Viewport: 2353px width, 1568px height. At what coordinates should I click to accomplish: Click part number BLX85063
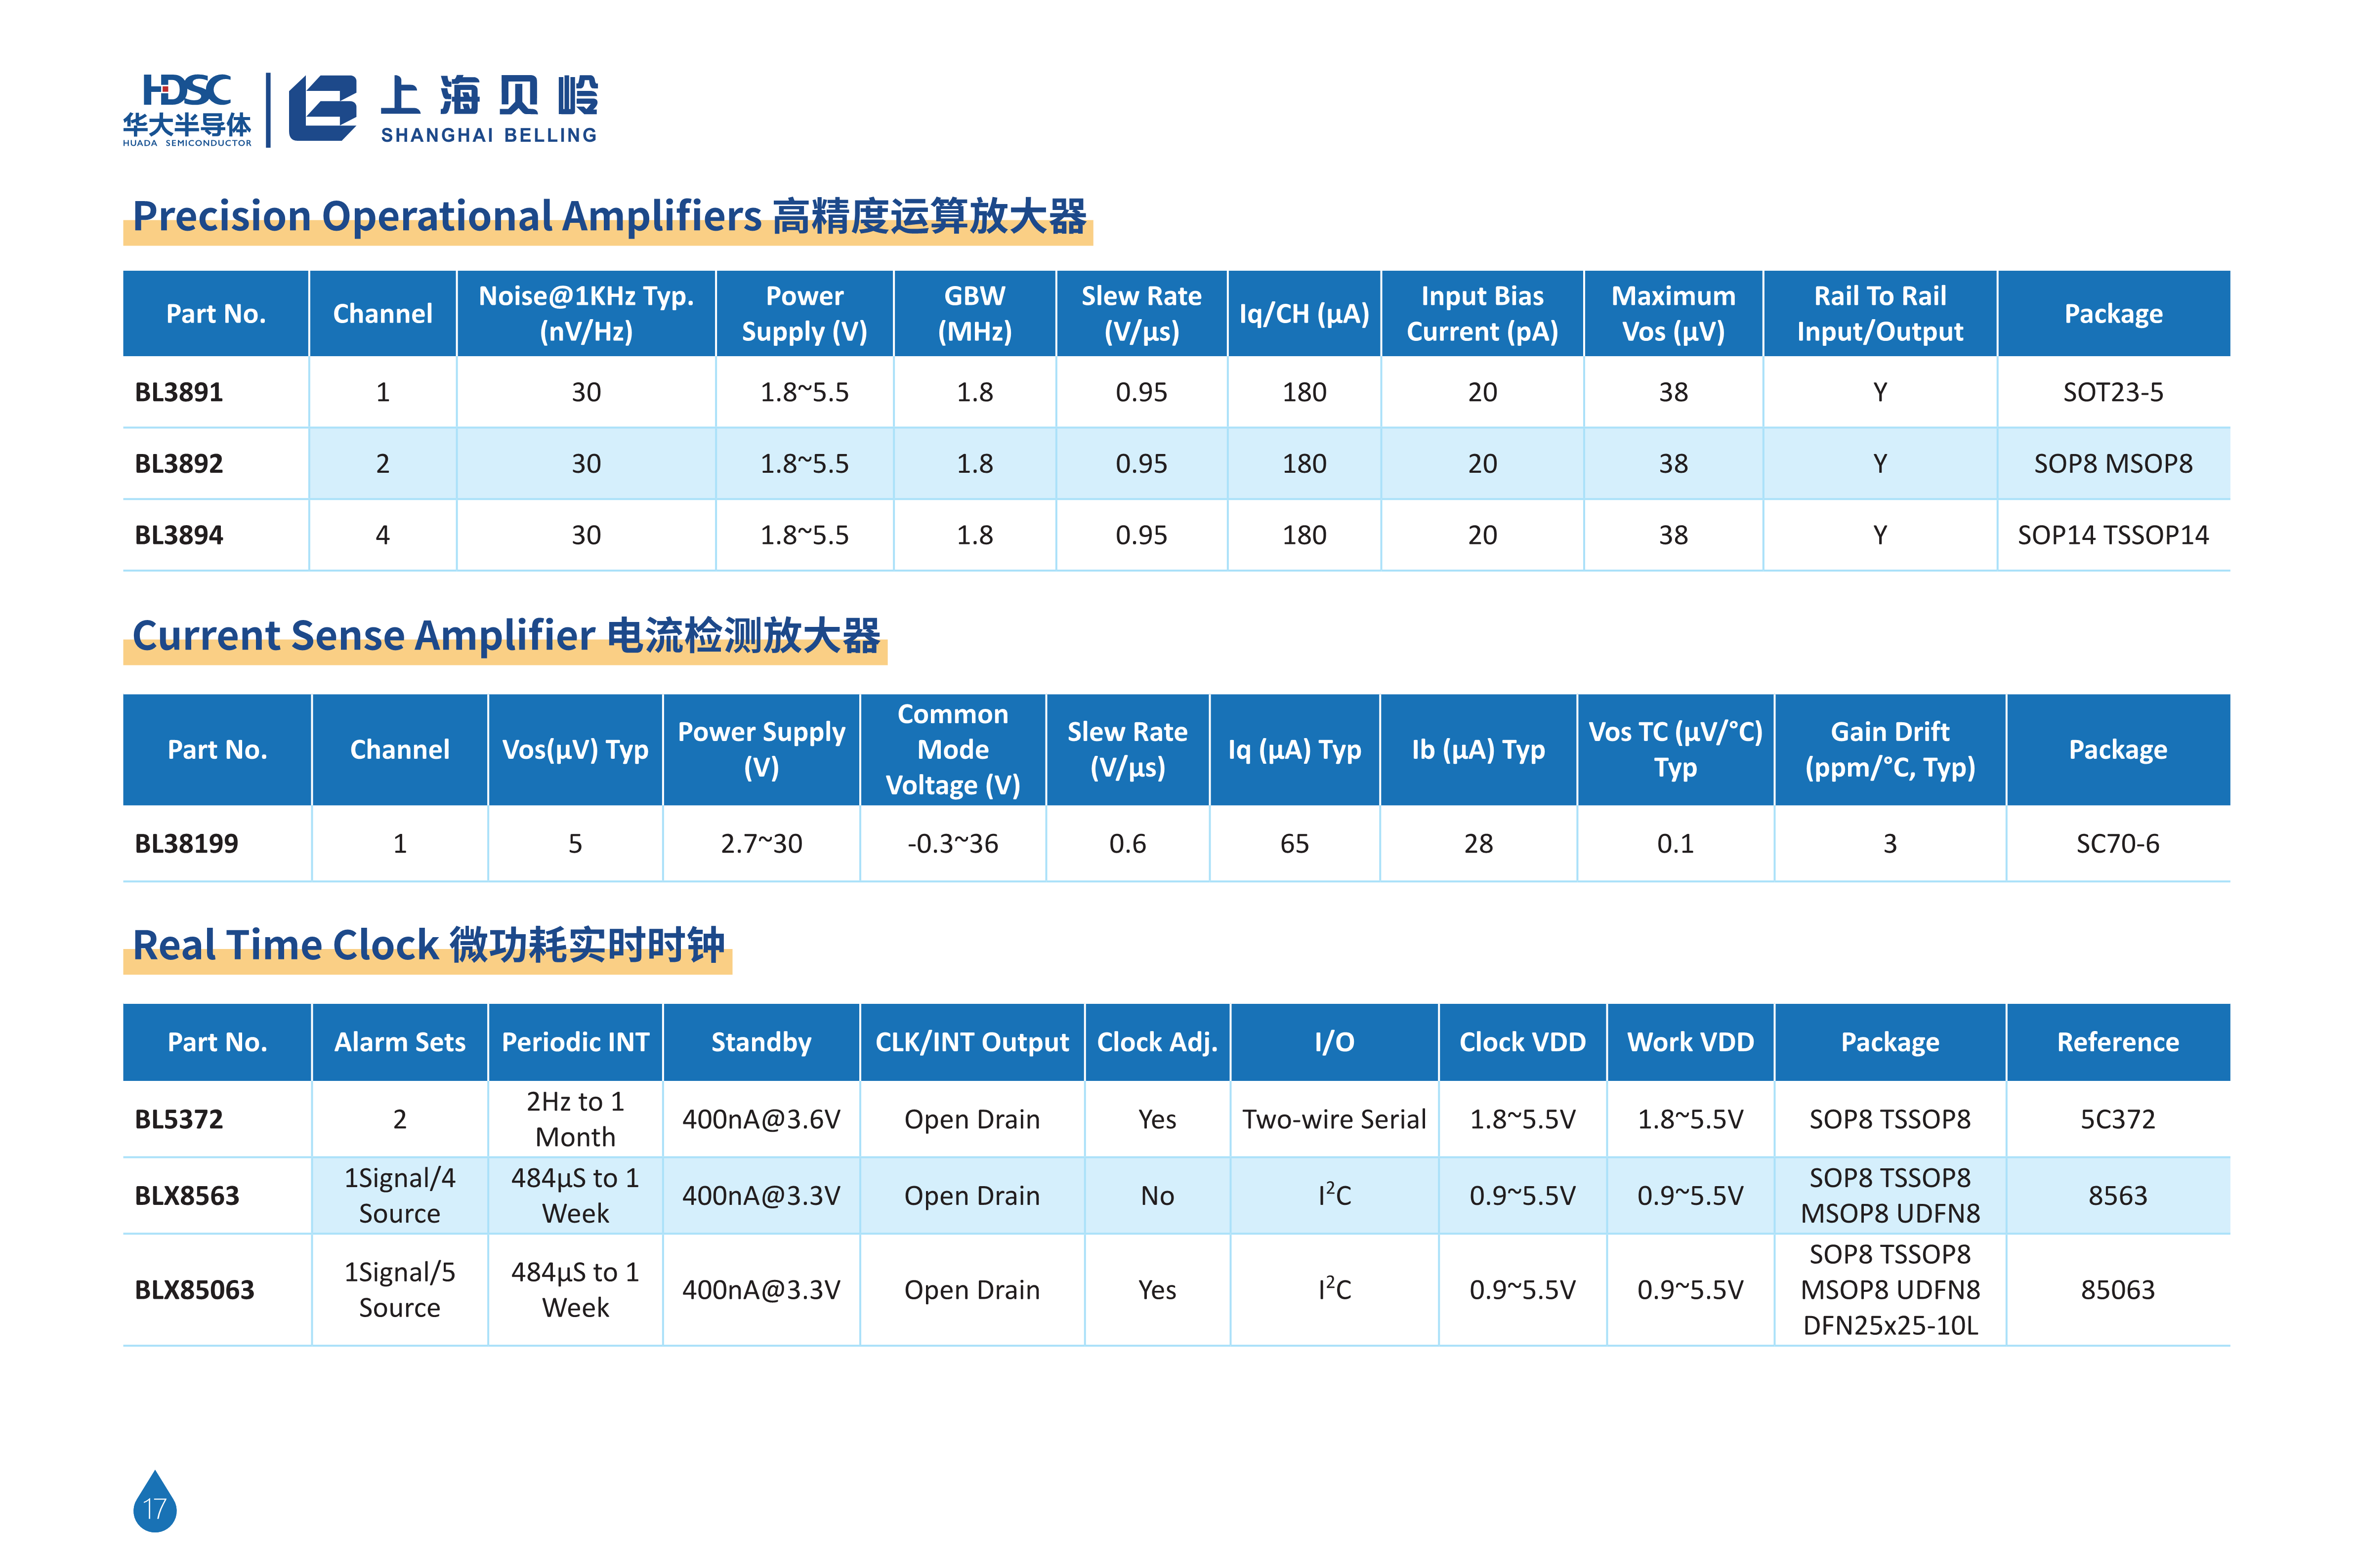[x=195, y=1290]
